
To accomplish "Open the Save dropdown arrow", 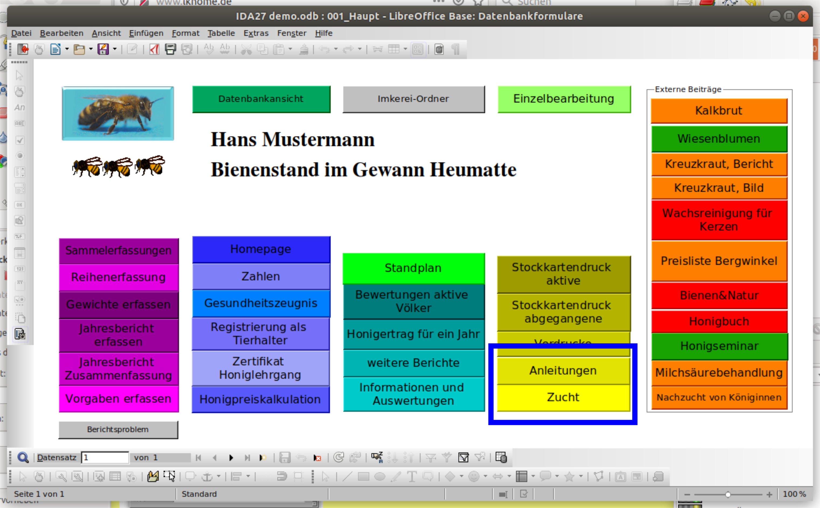I will (x=115, y=49).
